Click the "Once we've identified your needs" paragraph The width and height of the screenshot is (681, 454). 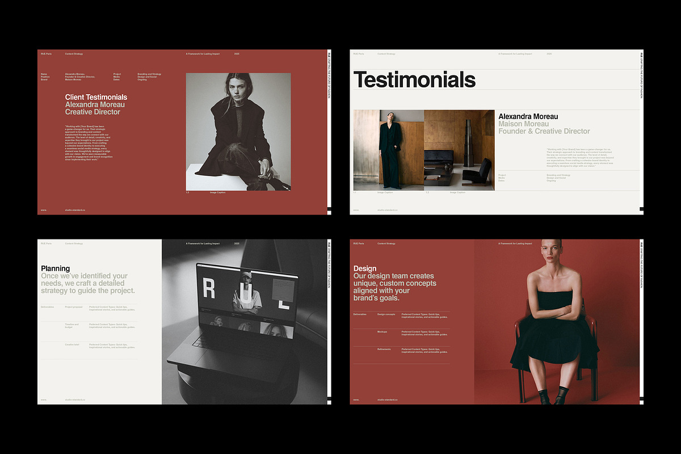pyautogui.click(x=88, y=283)
